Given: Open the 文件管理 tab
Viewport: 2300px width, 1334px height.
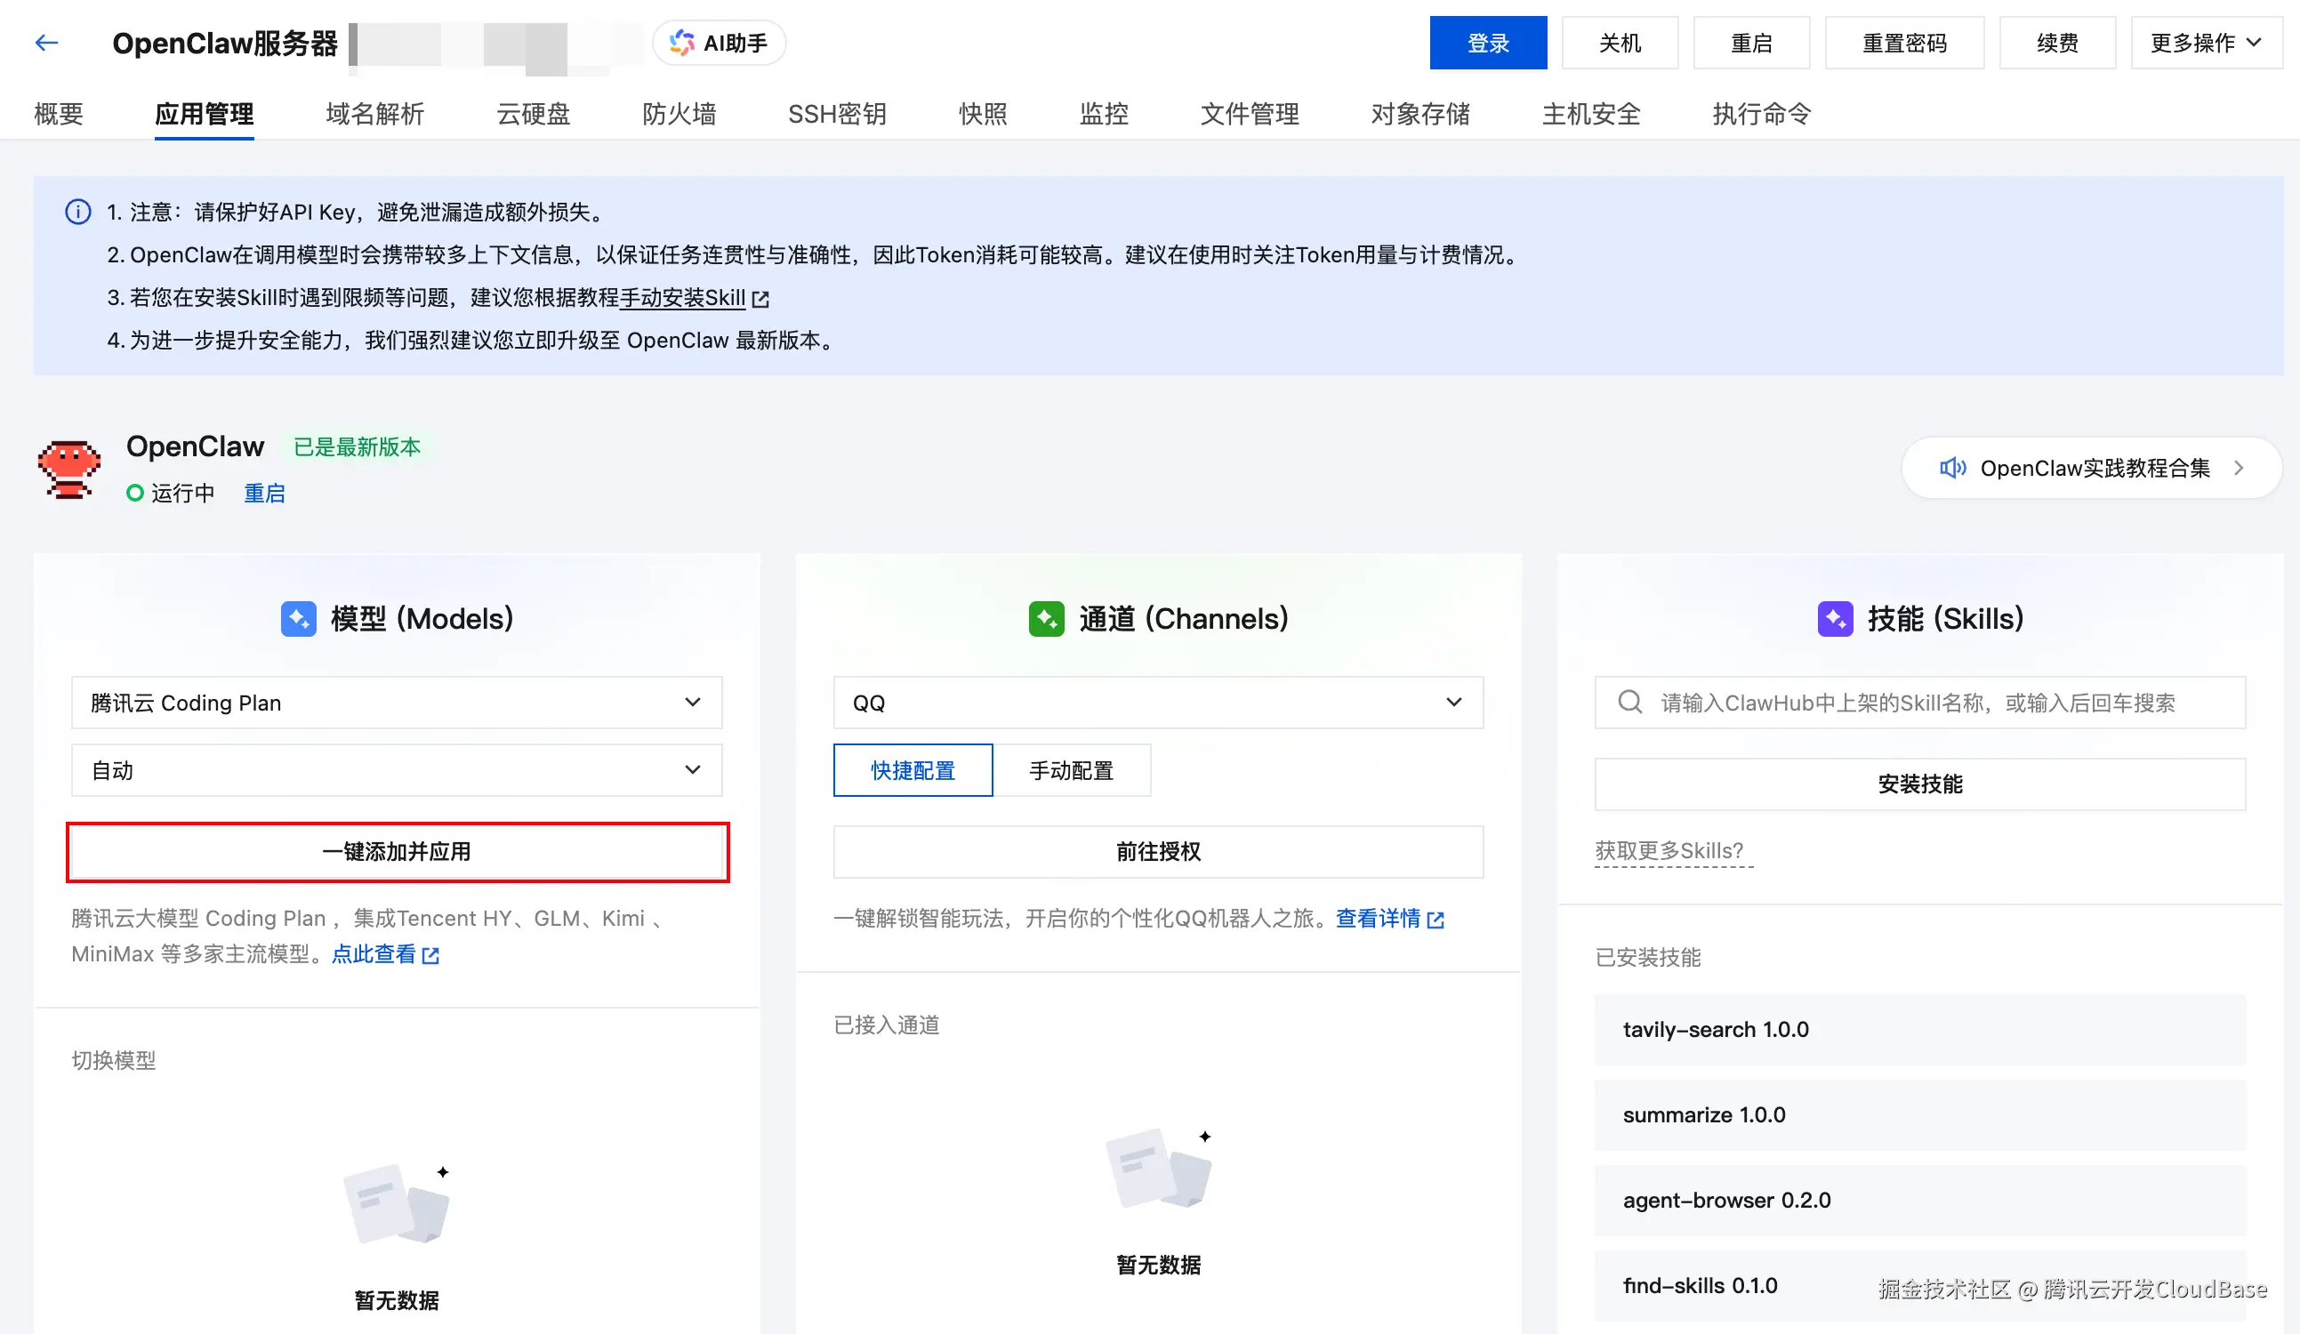Looking at the screenshot, I should pyautogui.click(x=1249, y=113).
